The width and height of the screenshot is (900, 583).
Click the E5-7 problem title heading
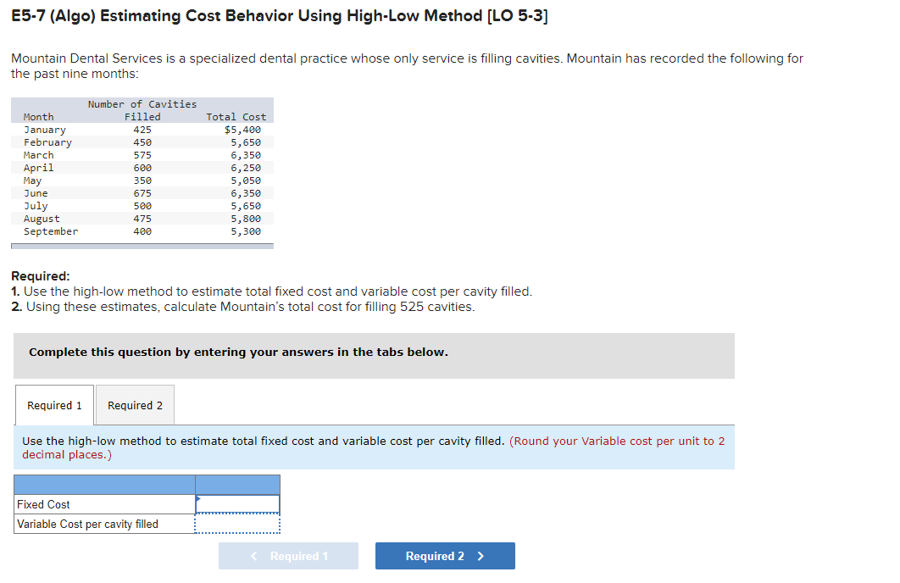(280, 15)
